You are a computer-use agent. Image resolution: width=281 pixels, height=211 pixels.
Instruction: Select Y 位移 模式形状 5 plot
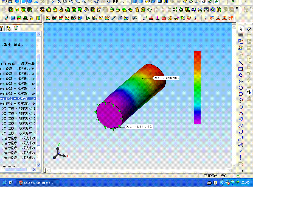[19, 109]
